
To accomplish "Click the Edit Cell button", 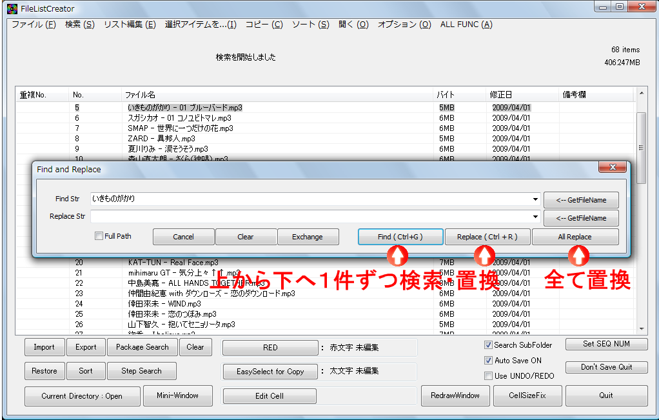I will (x=270, y=395).
